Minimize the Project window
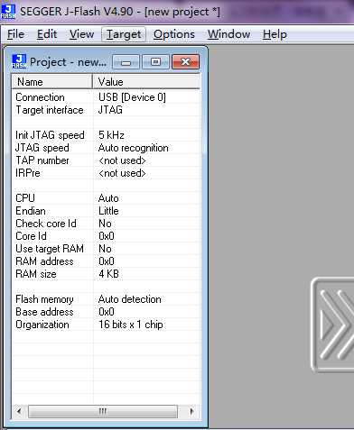 (126, 62)
